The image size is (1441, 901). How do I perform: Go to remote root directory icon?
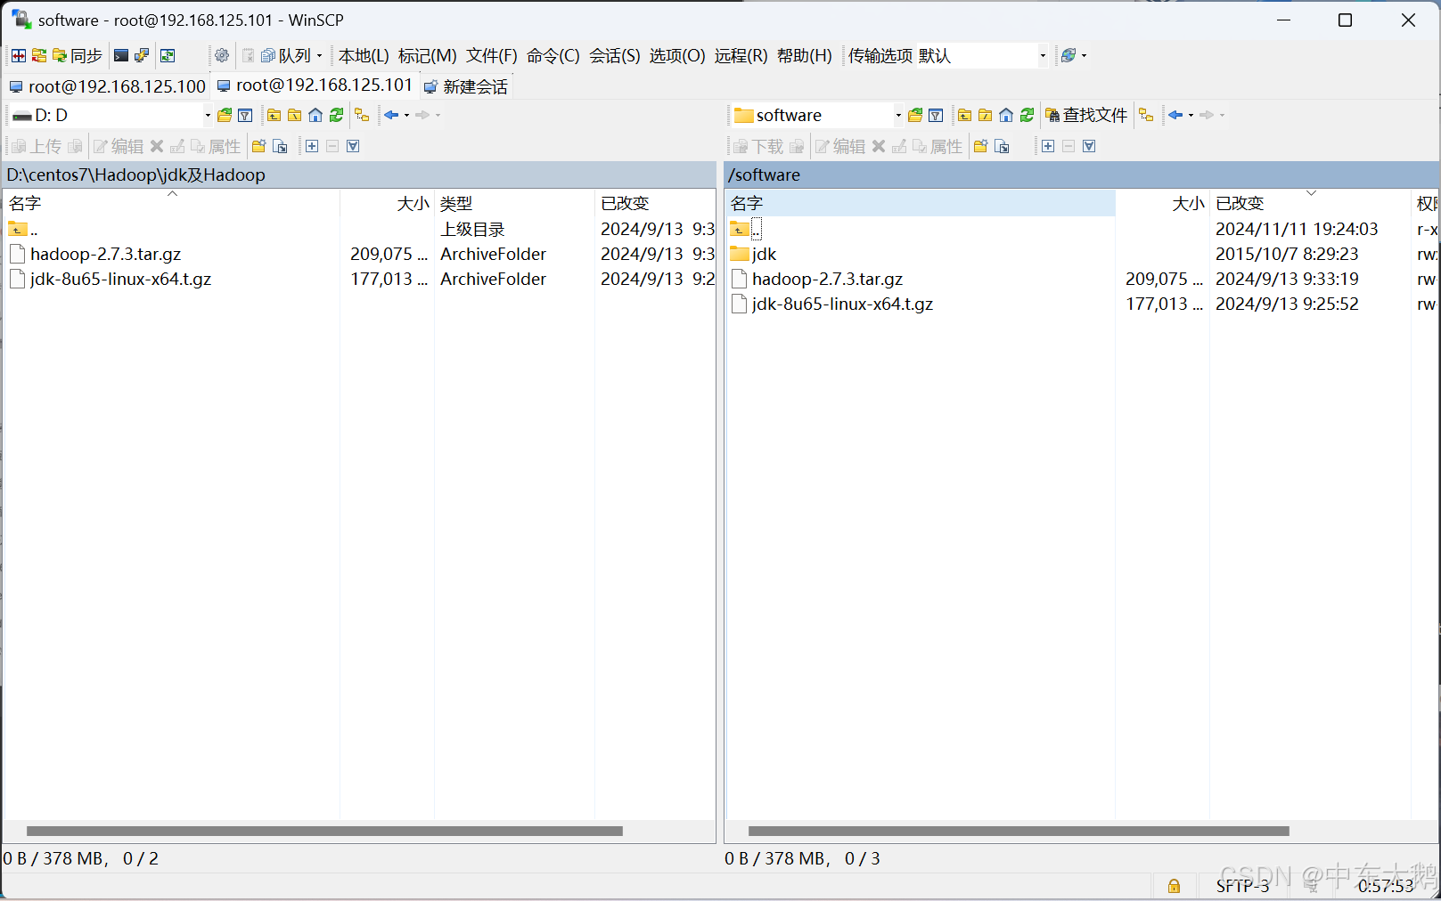point(986,115)
